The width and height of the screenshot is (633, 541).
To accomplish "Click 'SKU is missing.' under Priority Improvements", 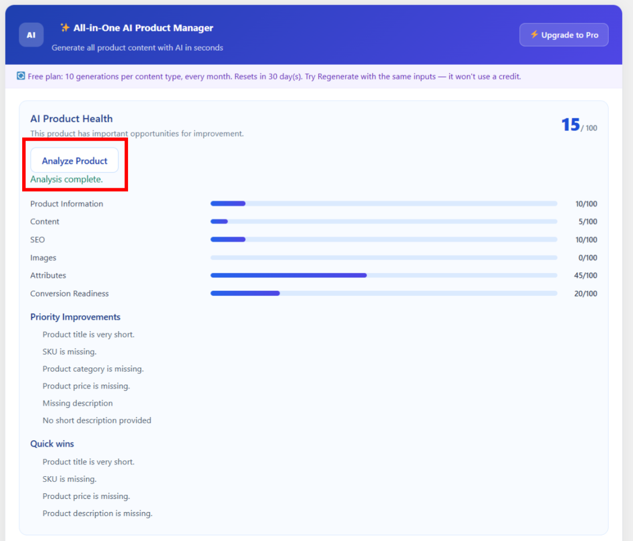I will pos(69,352).
